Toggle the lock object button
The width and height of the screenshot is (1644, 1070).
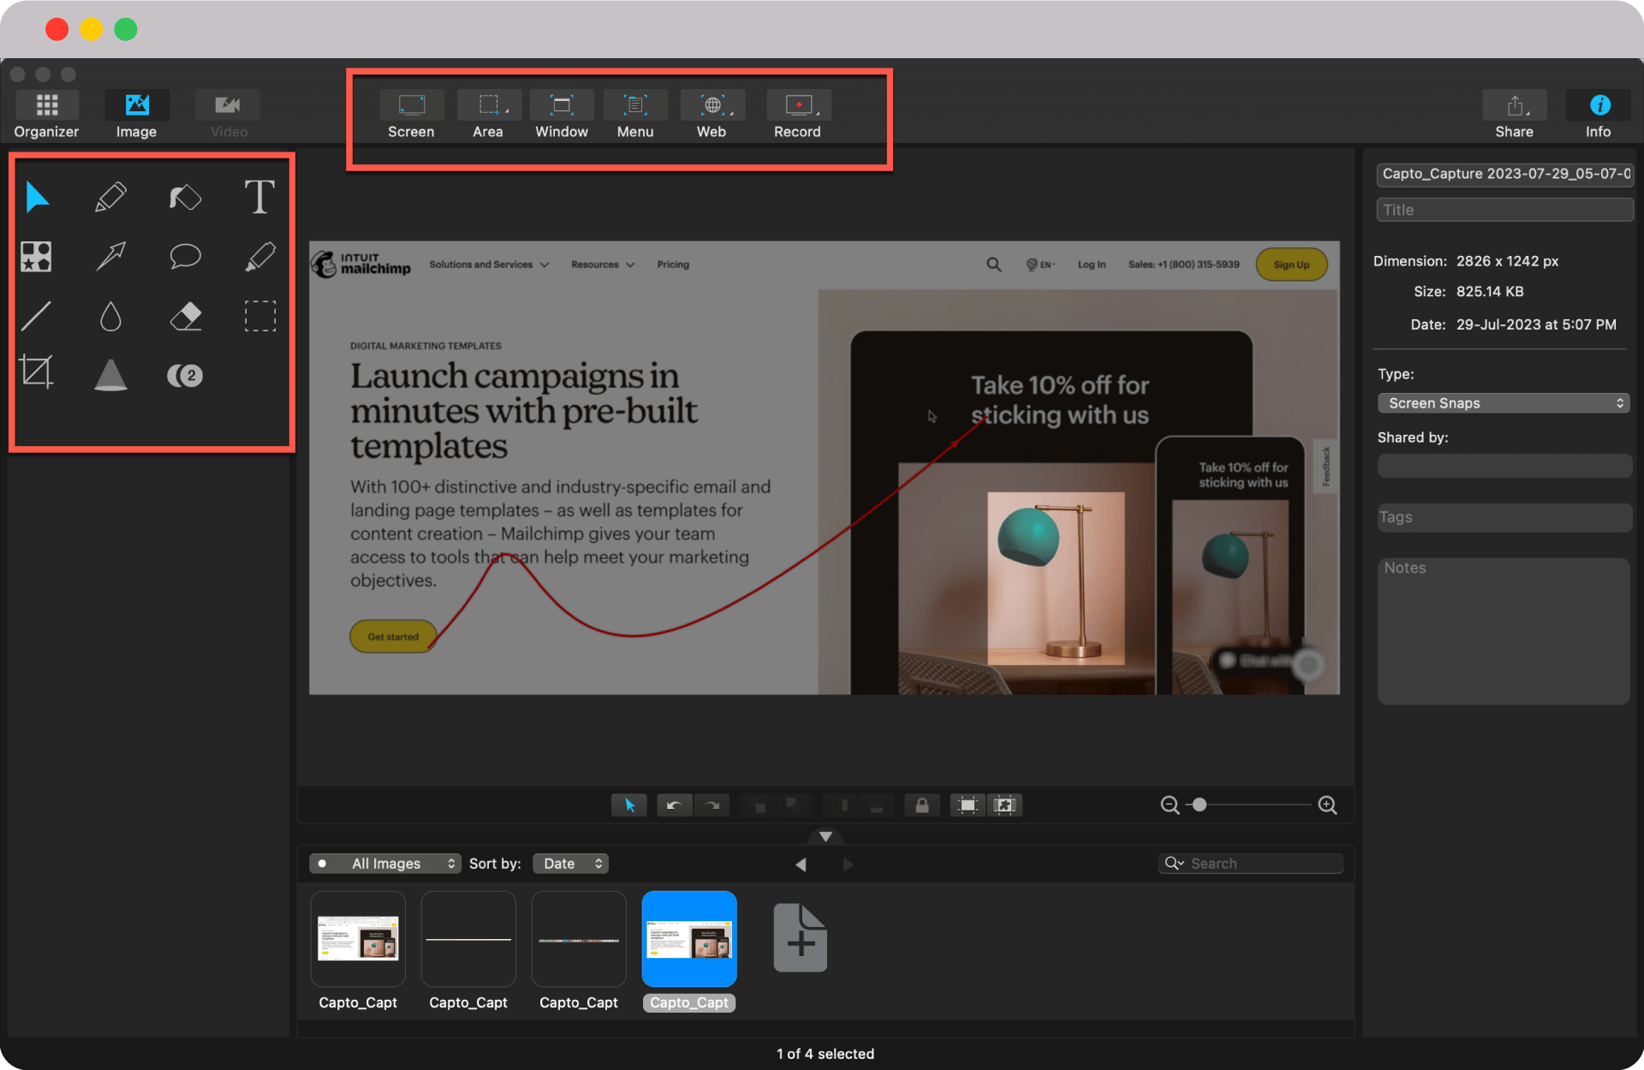click(x=921, y=805)
